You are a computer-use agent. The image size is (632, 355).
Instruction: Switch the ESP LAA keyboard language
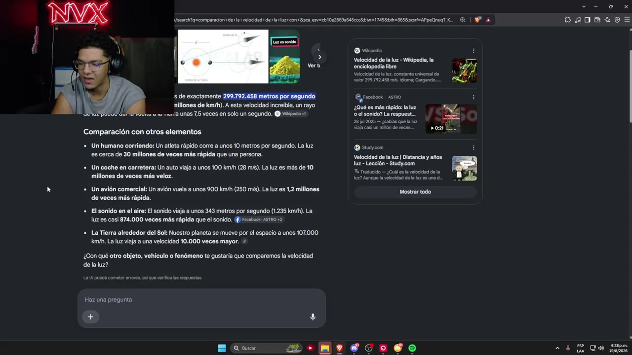coord(581,348)
